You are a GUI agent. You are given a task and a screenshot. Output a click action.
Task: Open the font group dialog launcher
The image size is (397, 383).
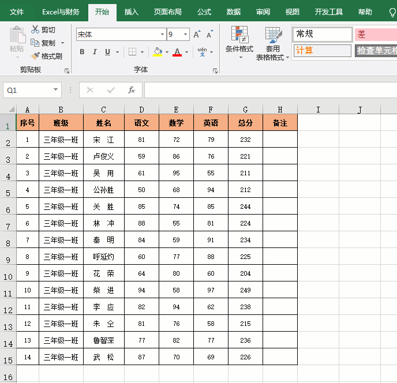click(215, 71)
